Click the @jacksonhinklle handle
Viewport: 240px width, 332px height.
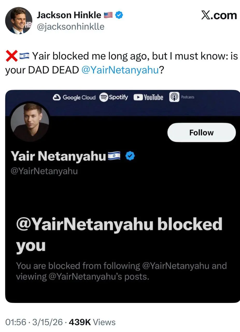pyautogui.click(x=70, y=26)
